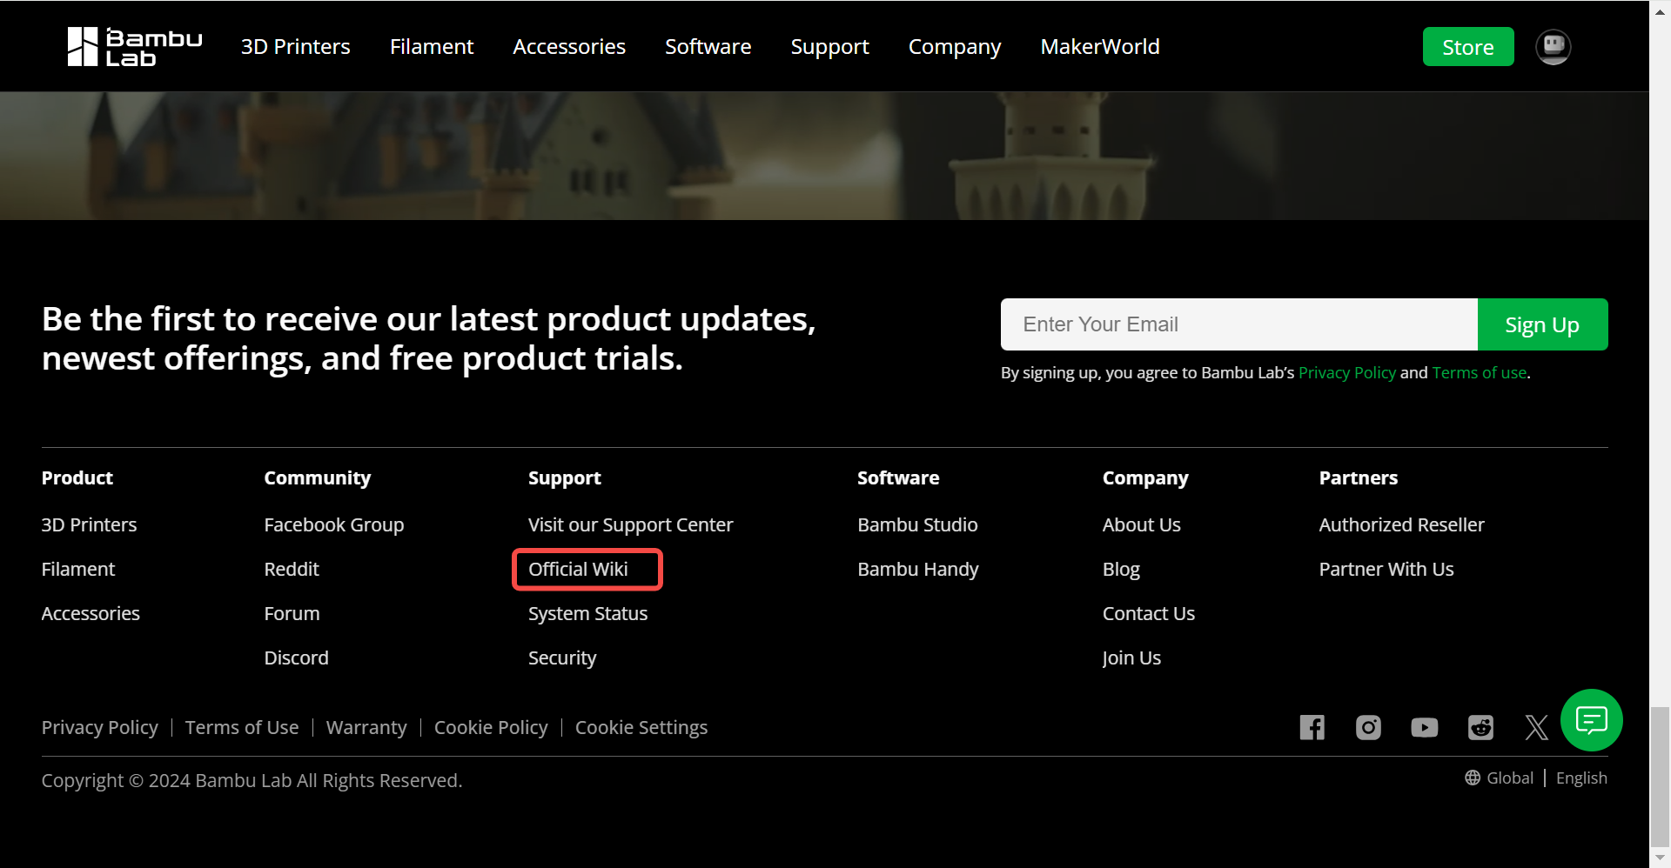This screenshot has height=868, width=1671.
Task: Open the live chat bubble button
Action: click(x=1592, y=720)
